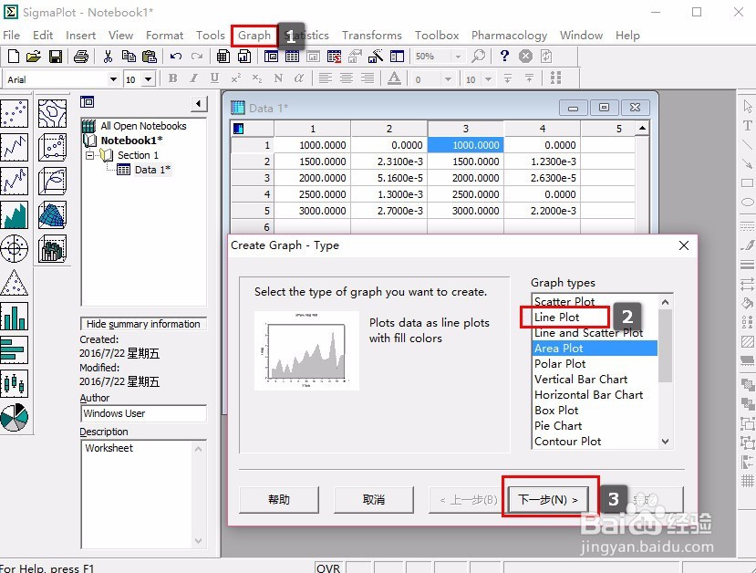Cut selection with the scissors icon
The width and height of the screenshot is (756, 573).
(x=108, y=57)
